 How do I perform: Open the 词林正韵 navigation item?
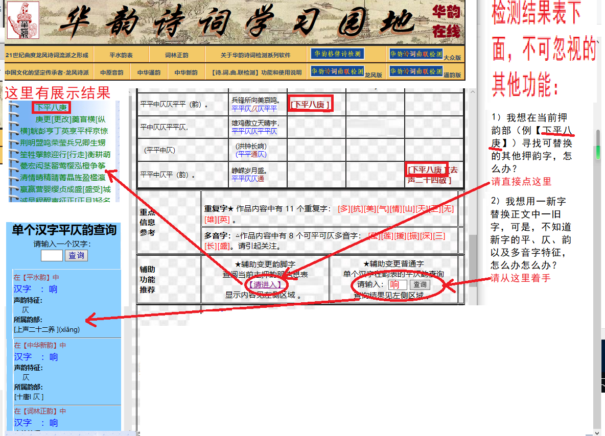(176, 55)
